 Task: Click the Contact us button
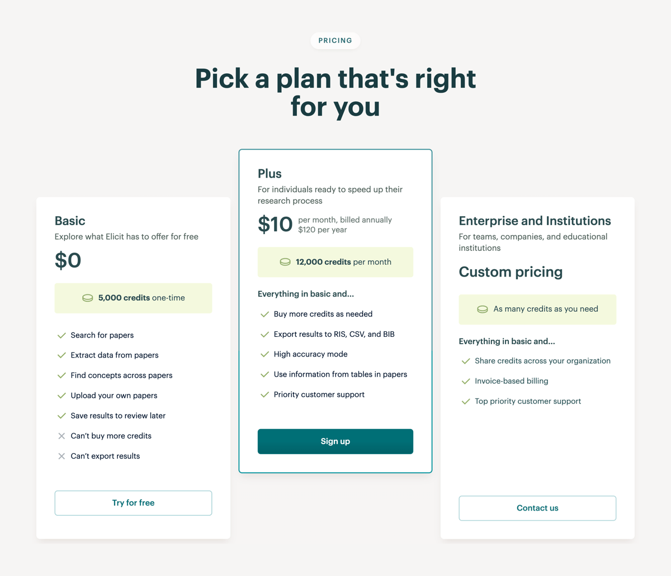point(537,508)
